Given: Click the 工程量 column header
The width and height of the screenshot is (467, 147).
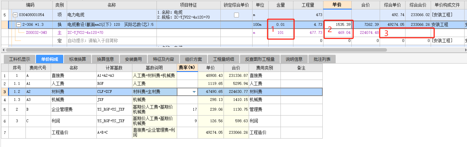Looking at the screenshot, I should click(308, 5).
